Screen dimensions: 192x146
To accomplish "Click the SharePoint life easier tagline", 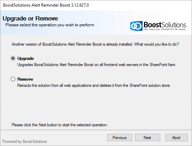I will pos(165,29).
